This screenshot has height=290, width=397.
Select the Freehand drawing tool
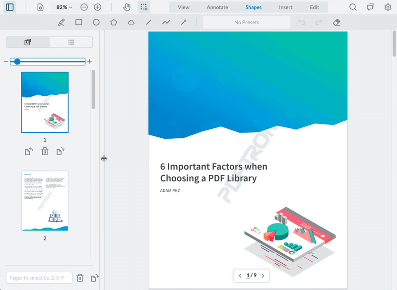coord(62,22)
